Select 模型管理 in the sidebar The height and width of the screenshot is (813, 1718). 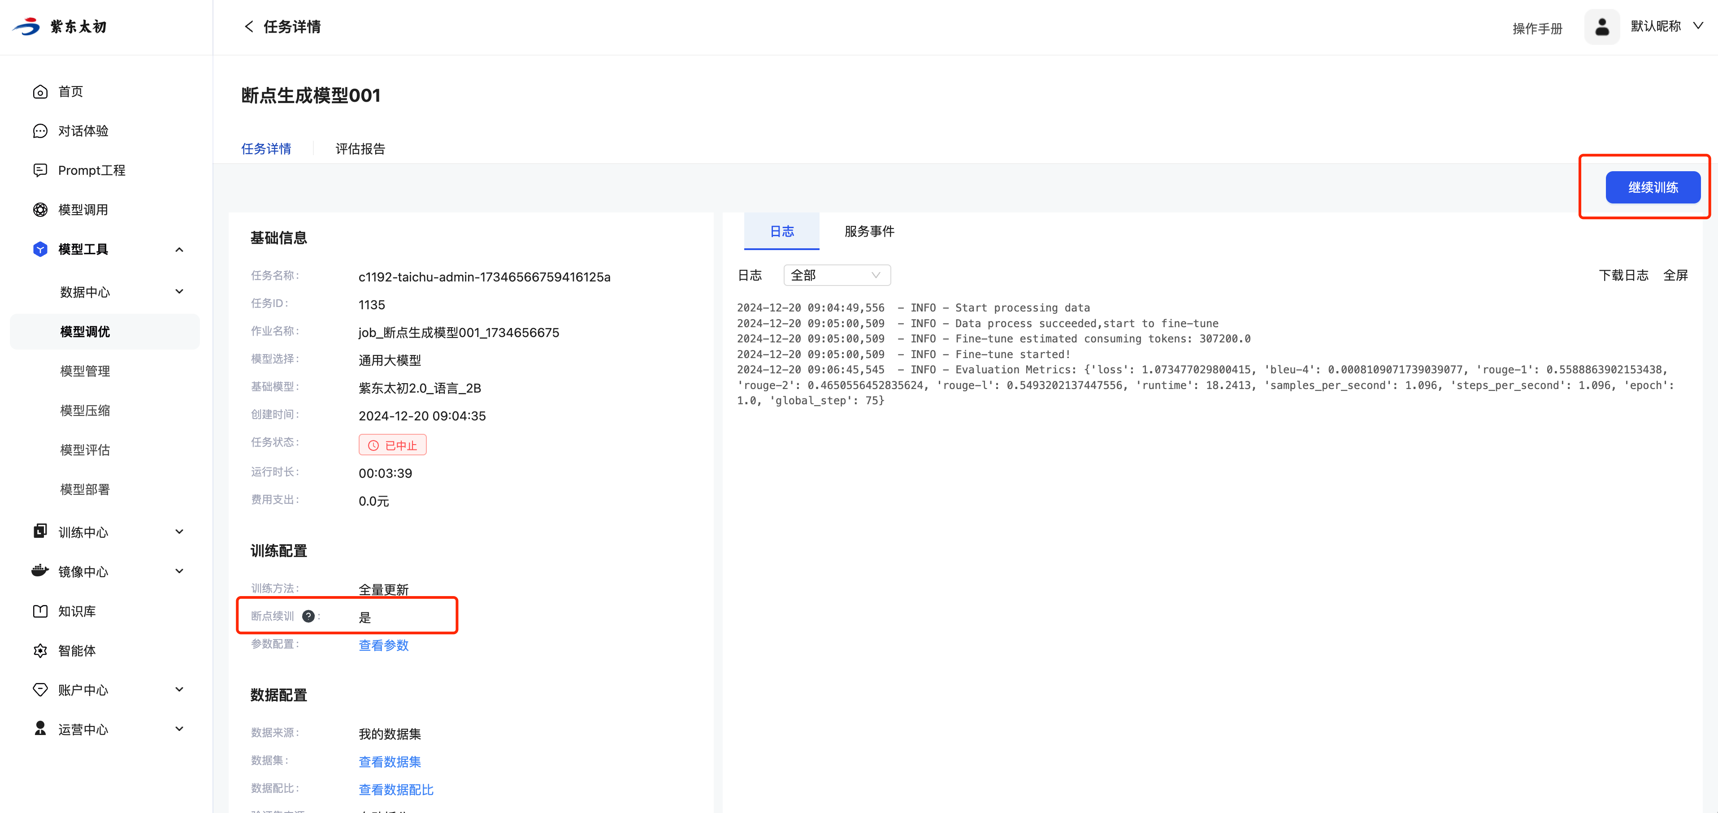tap(85, 371)
